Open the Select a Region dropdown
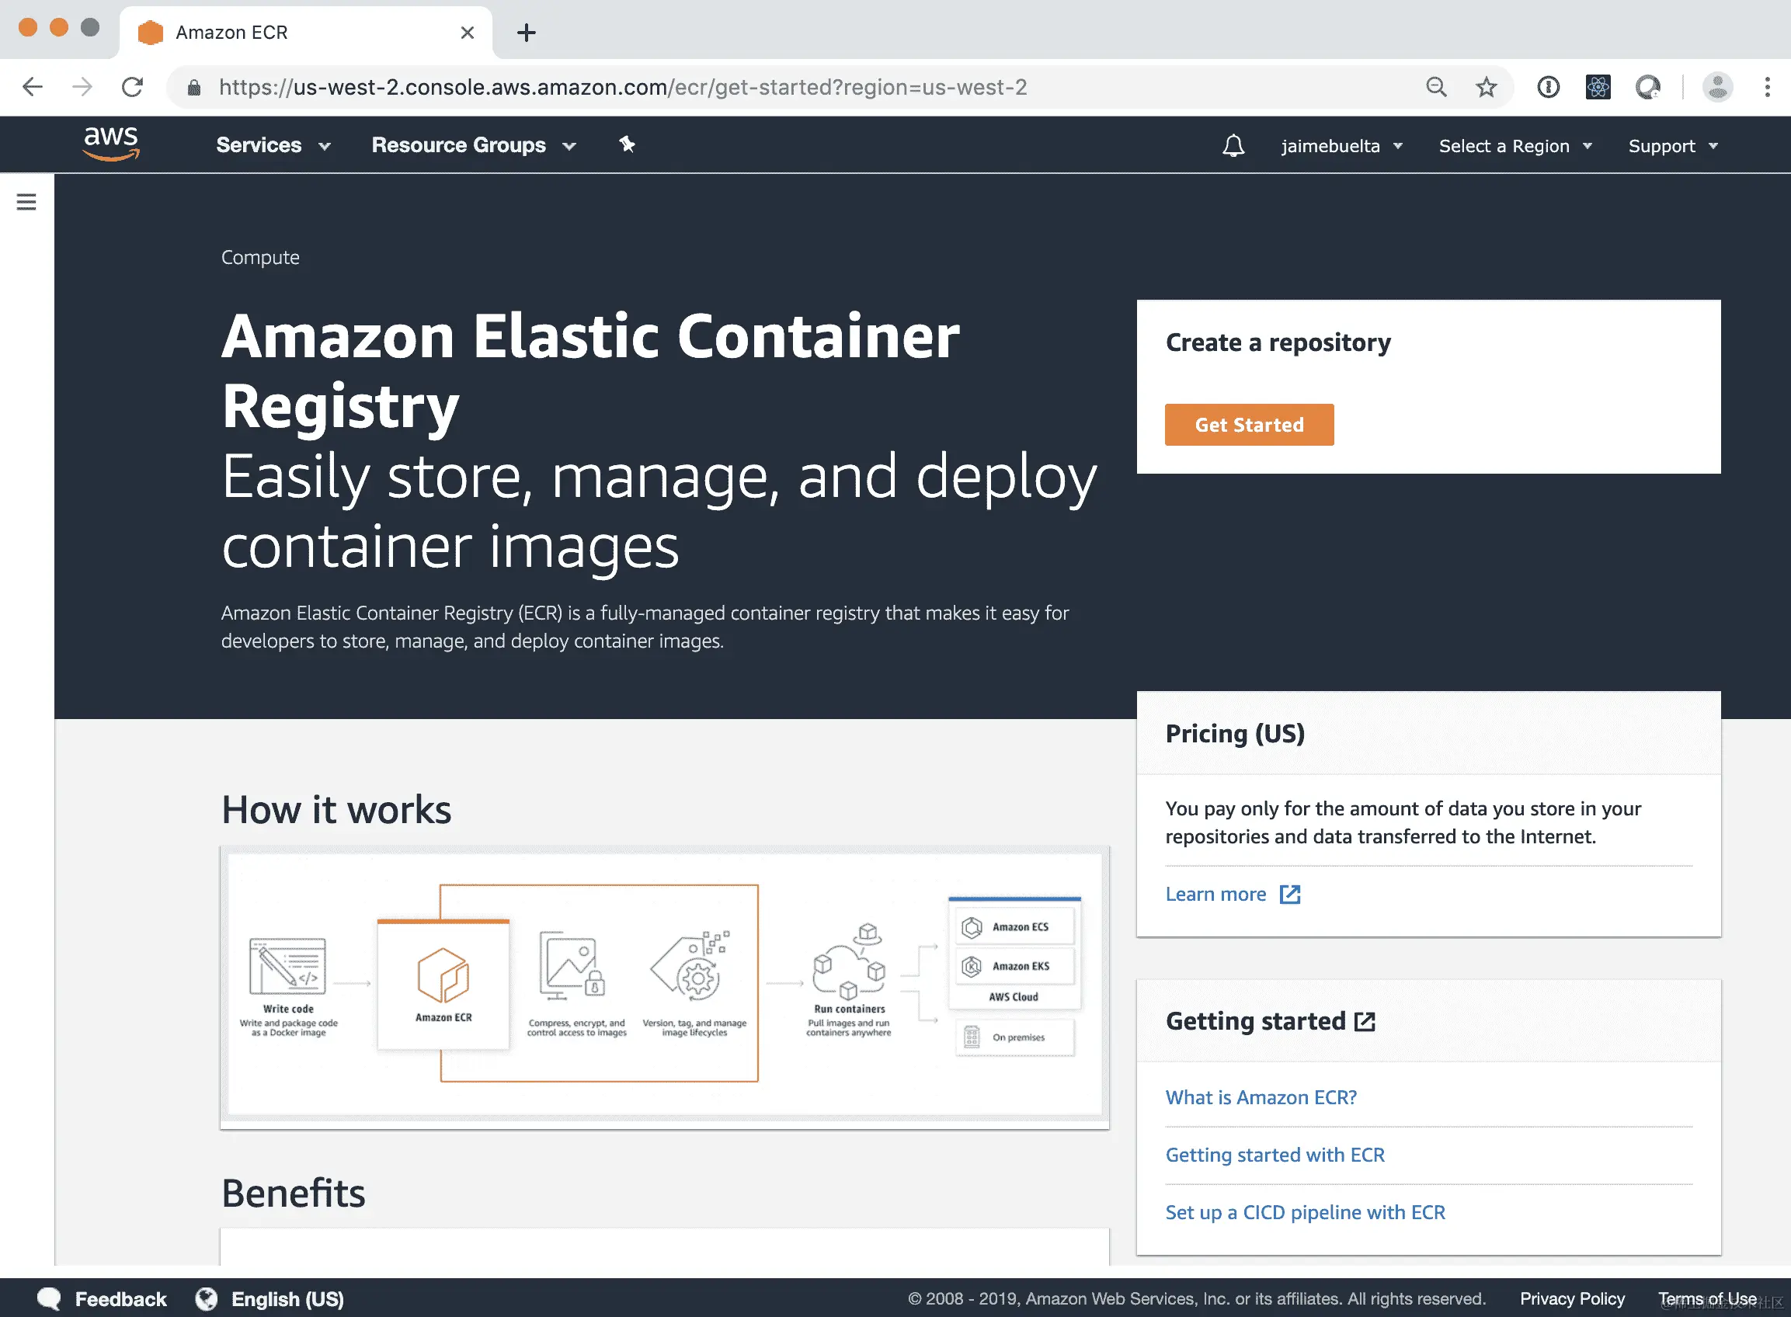 click(x=1515, y=146)
